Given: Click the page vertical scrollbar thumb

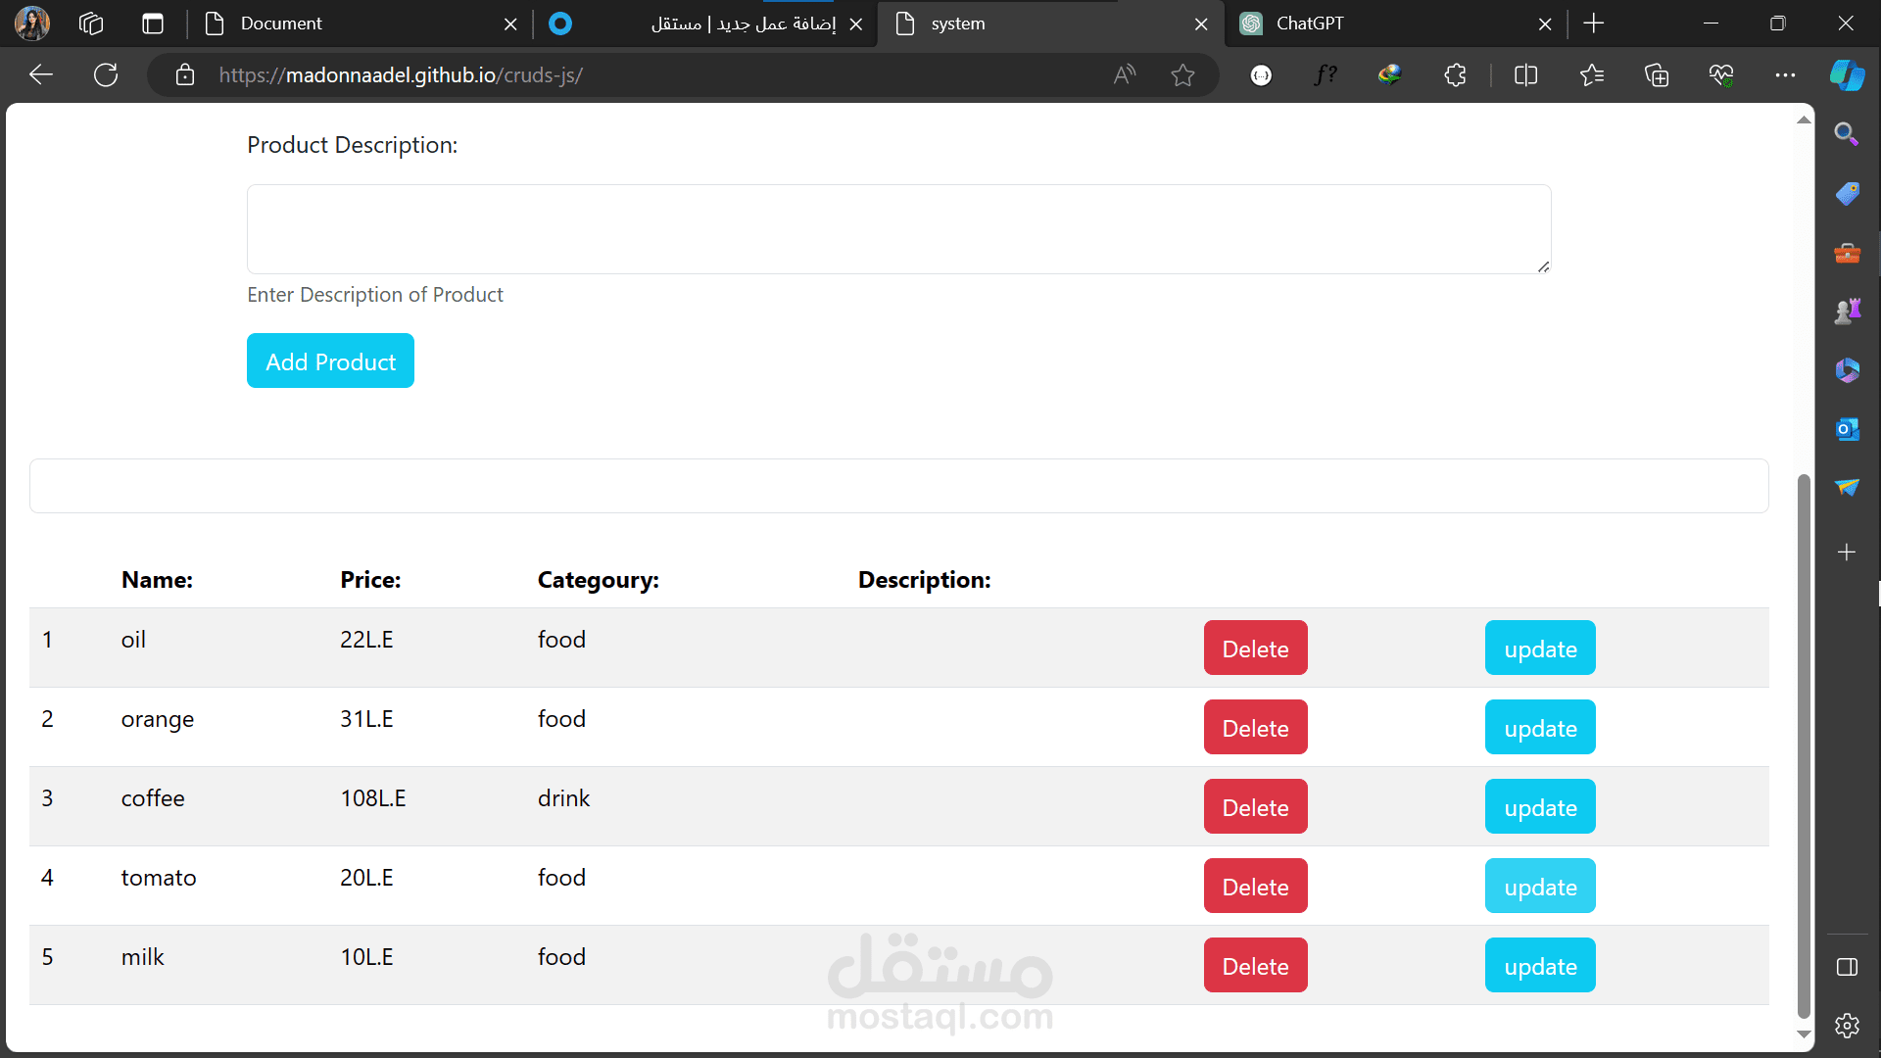Looking at the screenshot, I should click(1804, 745).
